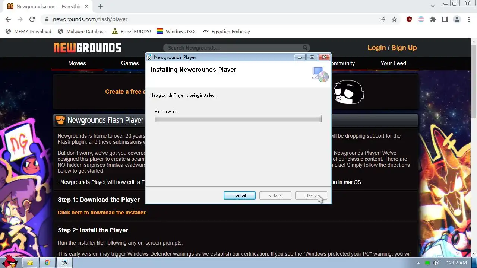Open the installer taskbar item
Viewport: 477px width, 268px height.
64,263
